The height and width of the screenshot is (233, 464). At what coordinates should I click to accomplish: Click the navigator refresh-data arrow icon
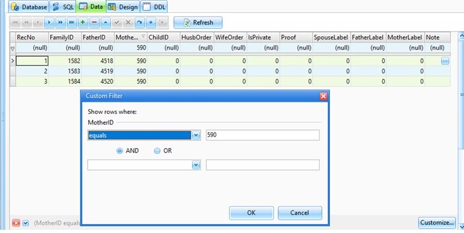pos(139,23)
